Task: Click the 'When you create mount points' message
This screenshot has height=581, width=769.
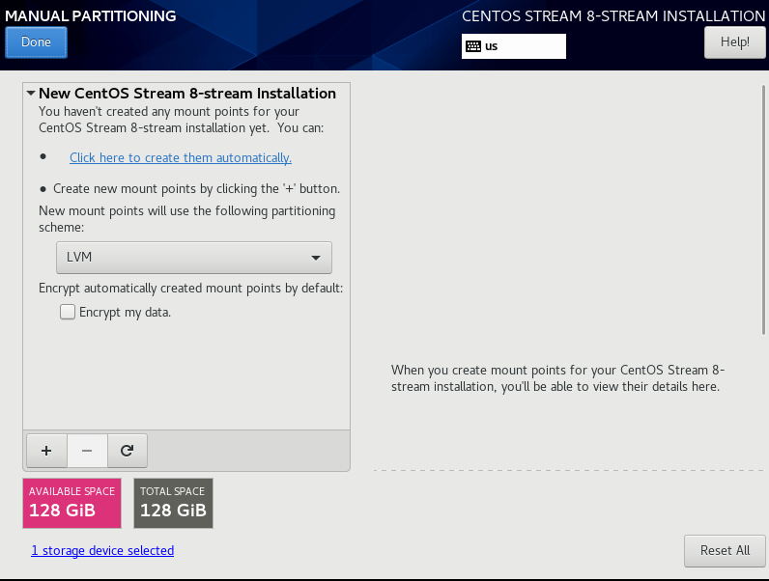Action: (x=557, y=378)
